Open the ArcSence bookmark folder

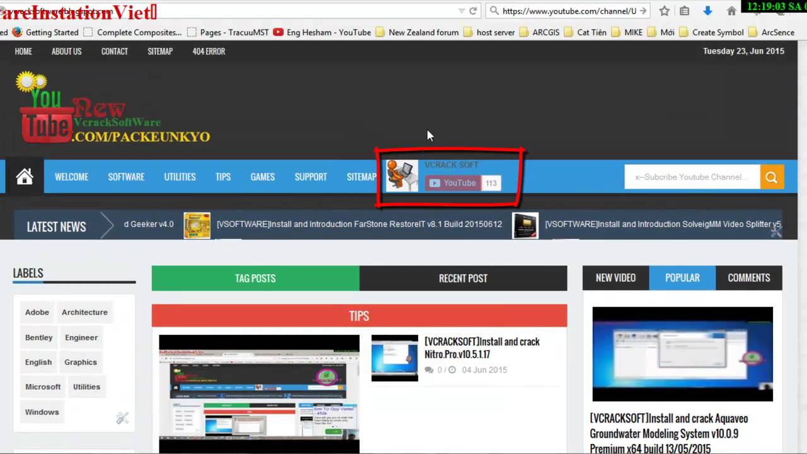772,32
